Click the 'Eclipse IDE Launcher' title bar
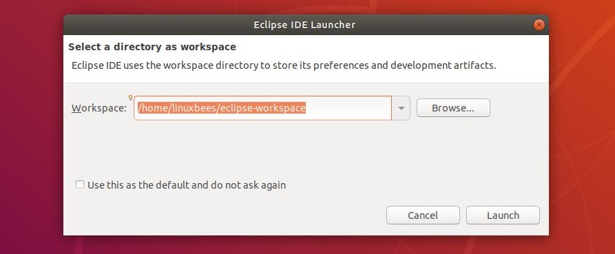This screenshot has width=615, height=254. (304, 25)
